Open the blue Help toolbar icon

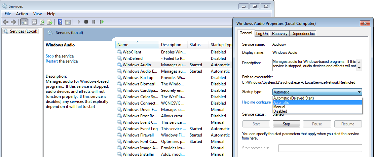[x=60, y=22]
